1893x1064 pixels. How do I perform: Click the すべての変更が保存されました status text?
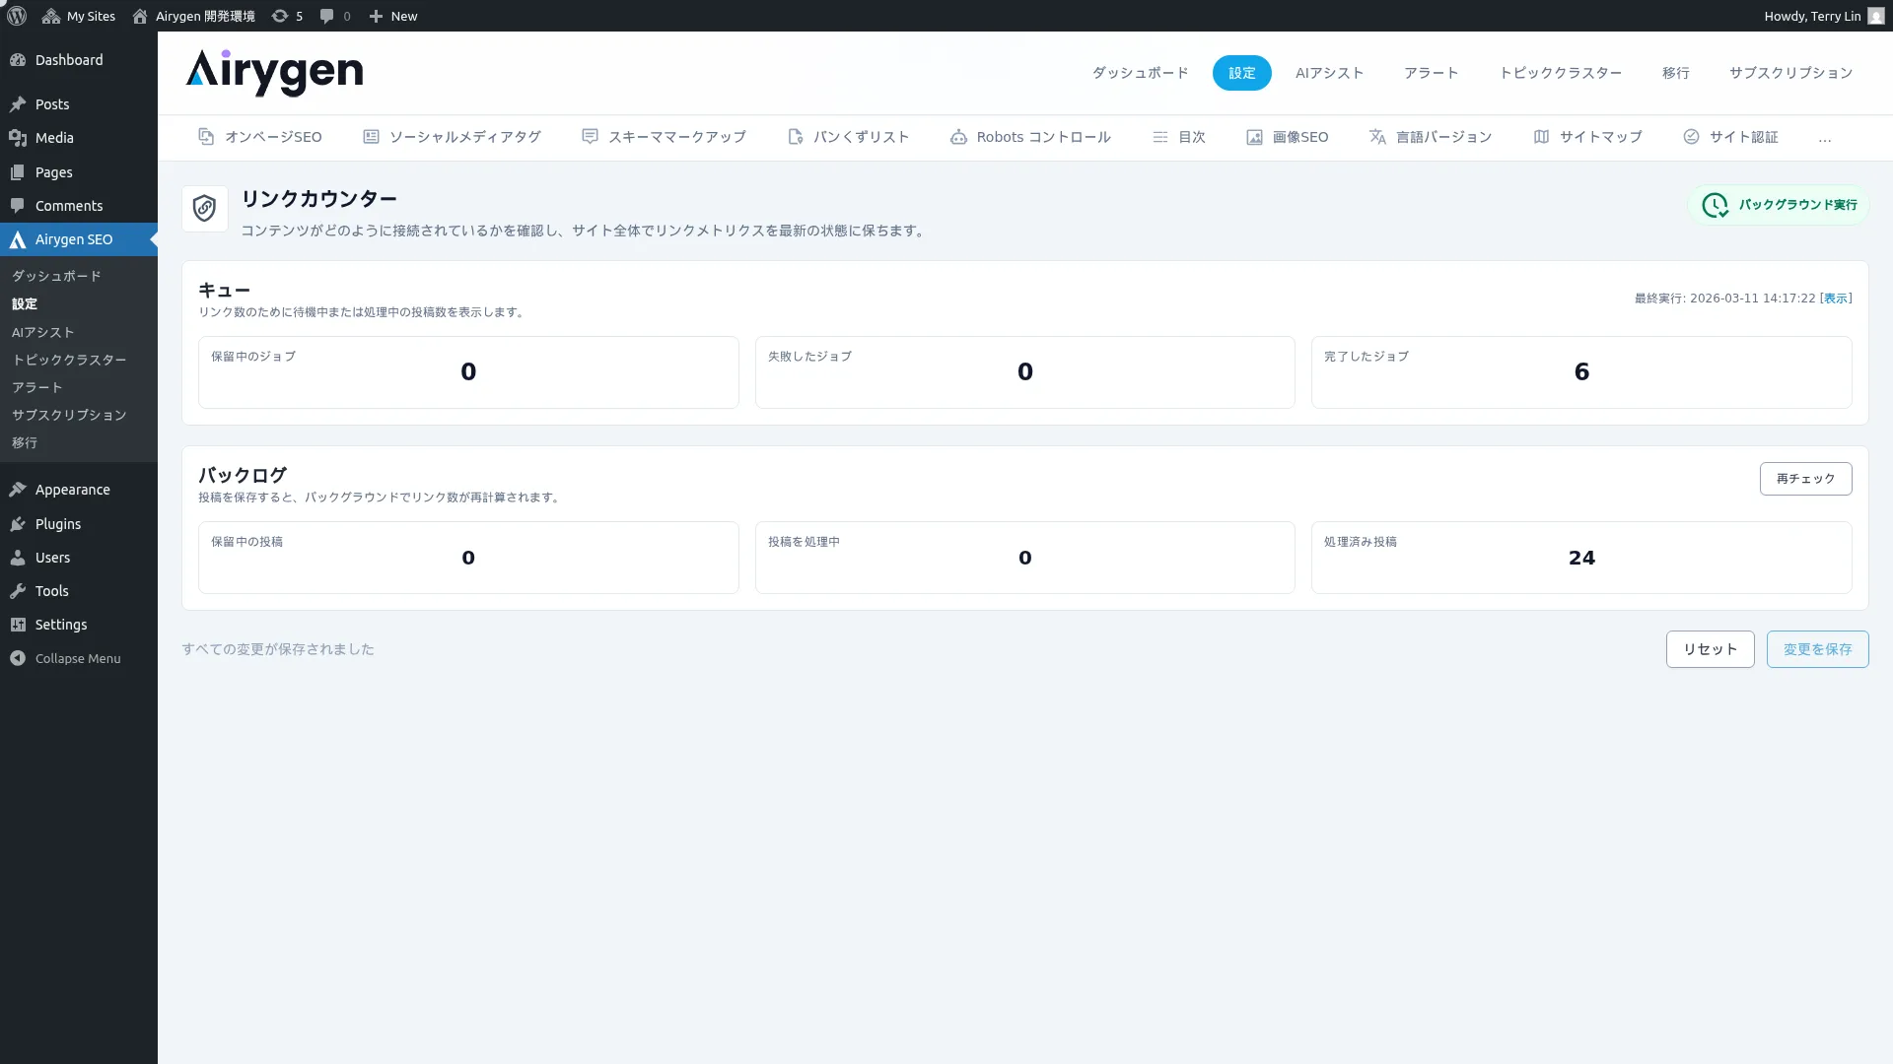(x=278, y=649)
